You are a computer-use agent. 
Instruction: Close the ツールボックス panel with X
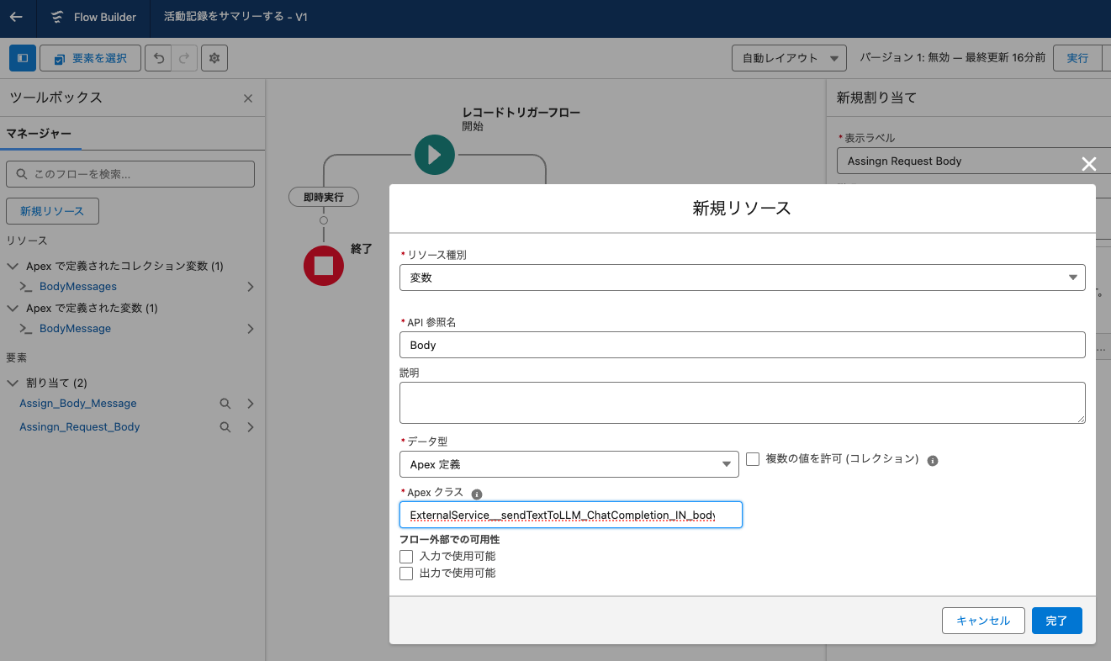(248, 98)
